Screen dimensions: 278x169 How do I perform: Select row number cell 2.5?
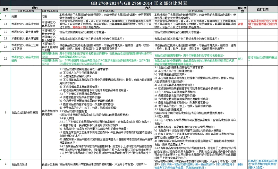click(x=5, y=59)
